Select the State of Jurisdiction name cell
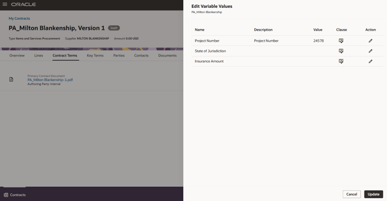Screen dimensions: 387x201 coord(210,51)
